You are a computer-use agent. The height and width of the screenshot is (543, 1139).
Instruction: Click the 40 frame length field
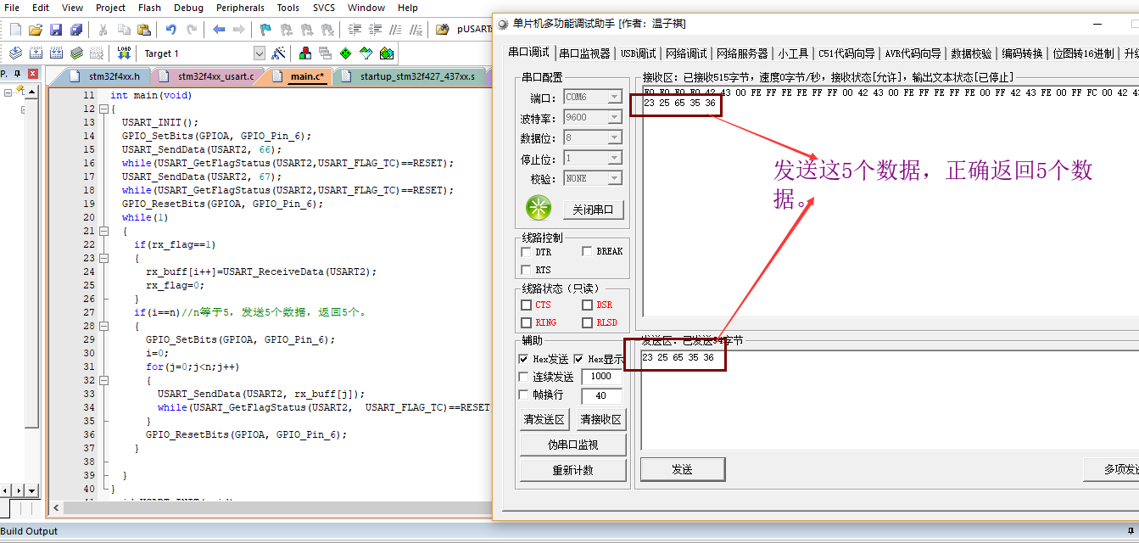601,395
